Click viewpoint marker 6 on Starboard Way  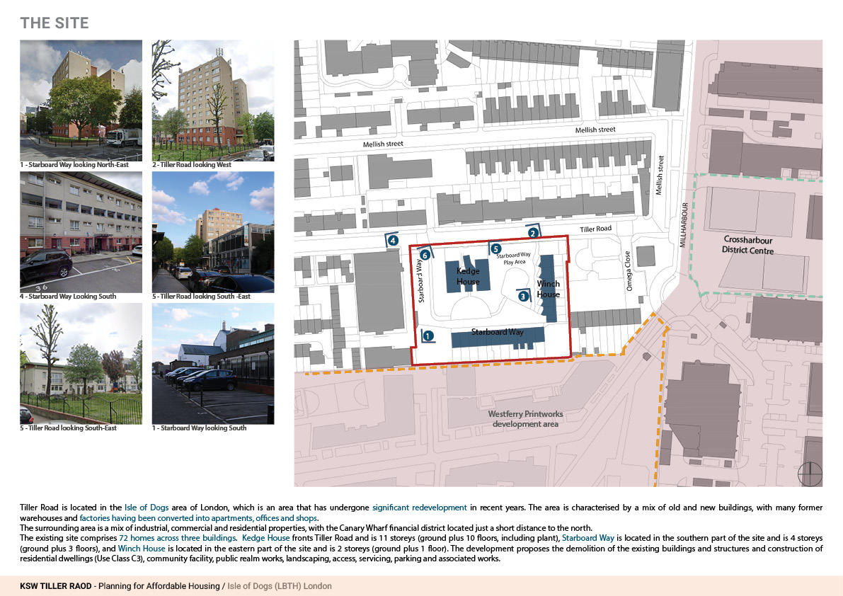coord(425,254)
